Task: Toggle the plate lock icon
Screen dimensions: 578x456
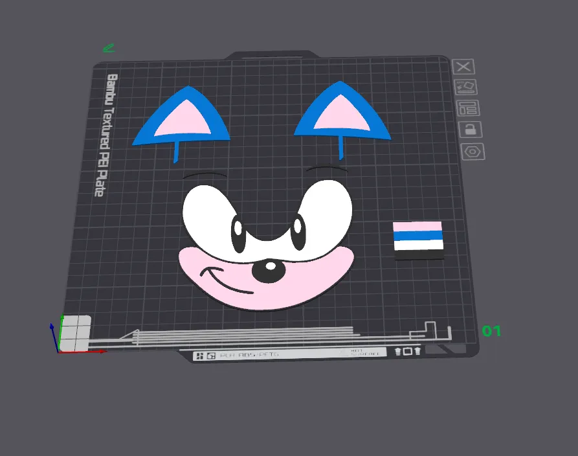Action: (471, 130)
